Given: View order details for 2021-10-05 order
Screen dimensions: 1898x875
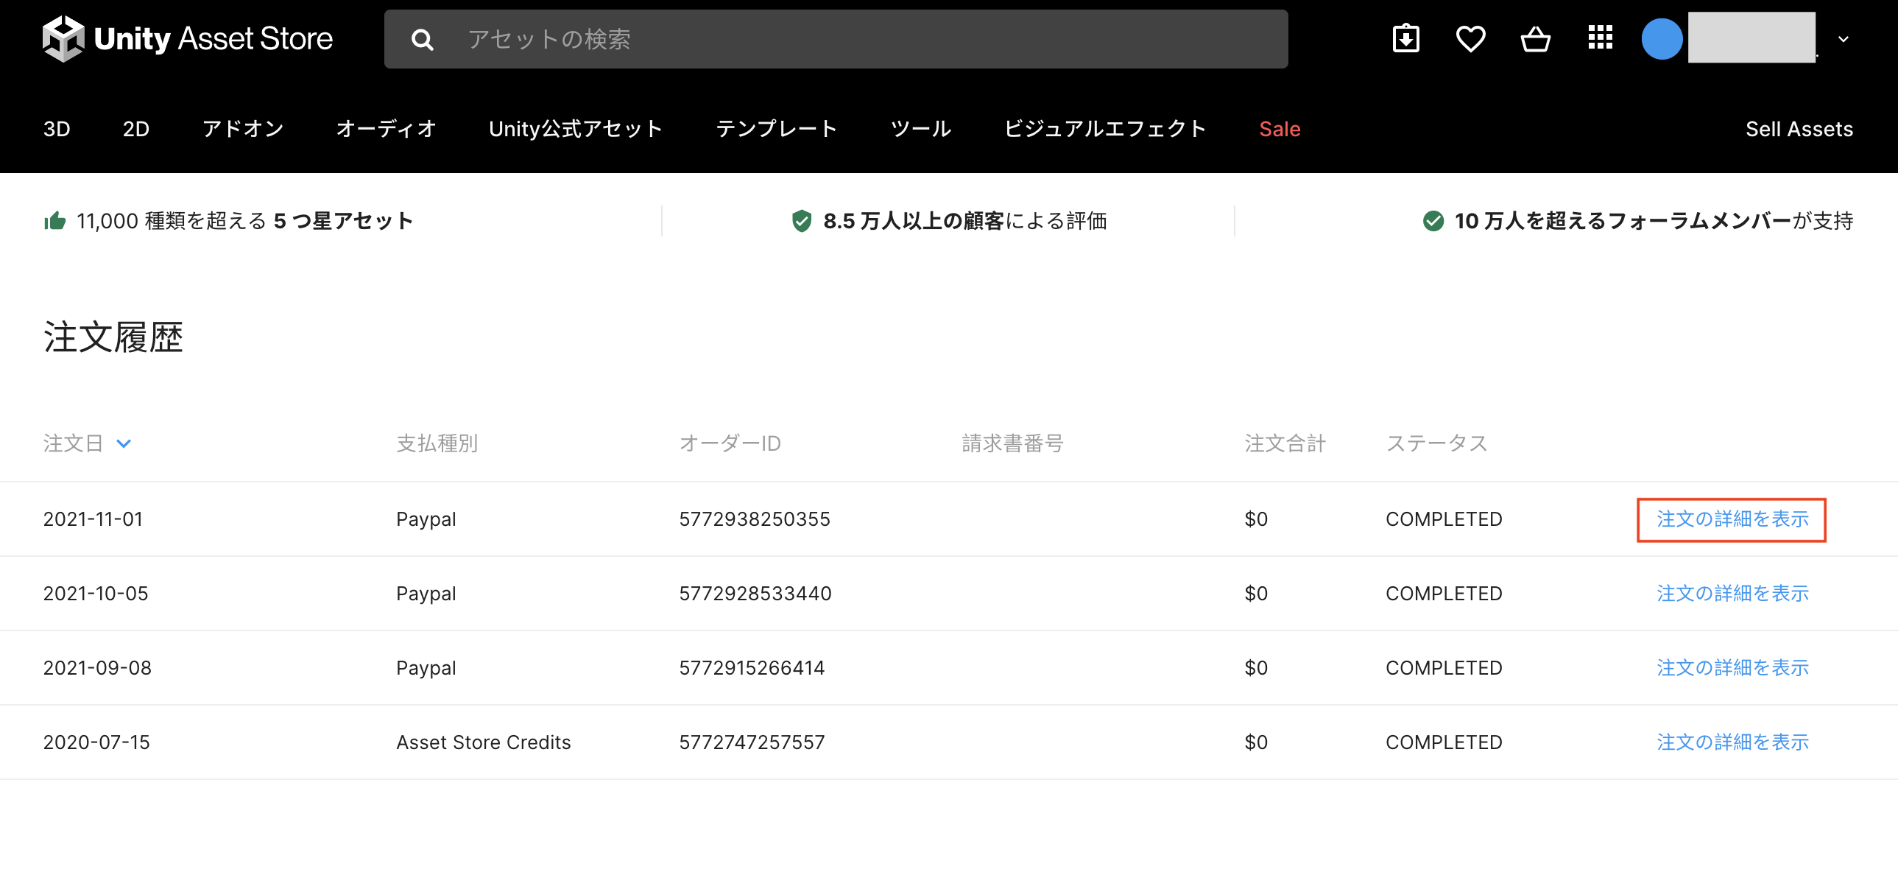Looking at the screenshot, I should (1732, 594).
